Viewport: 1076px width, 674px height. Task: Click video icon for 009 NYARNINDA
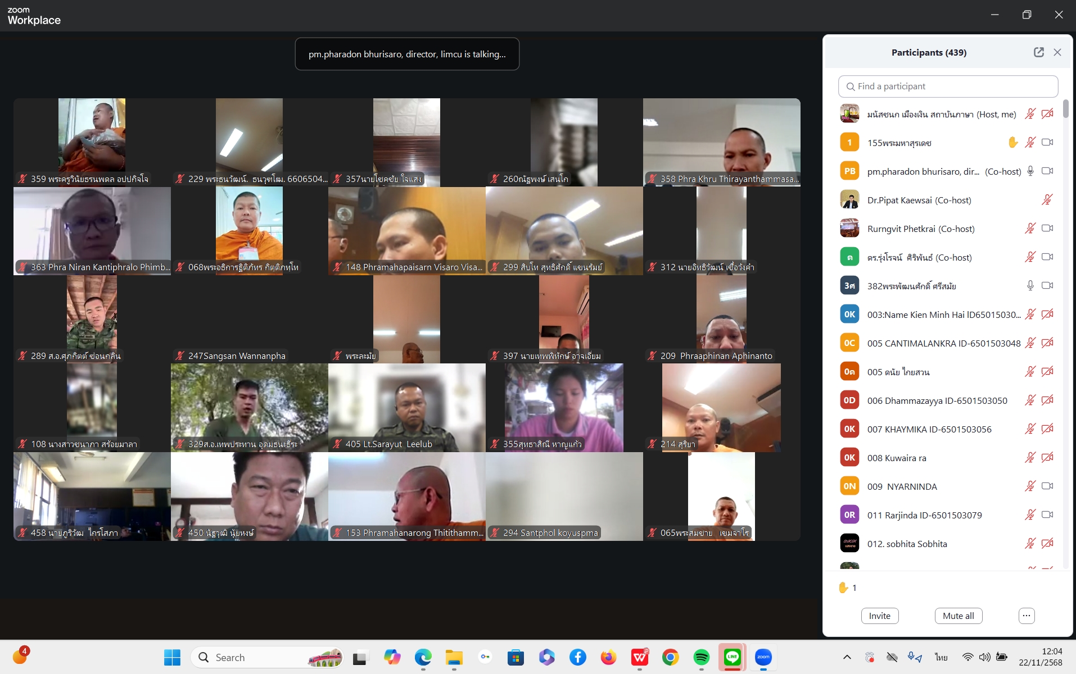pyautogui.click(x=1047, y=486)
